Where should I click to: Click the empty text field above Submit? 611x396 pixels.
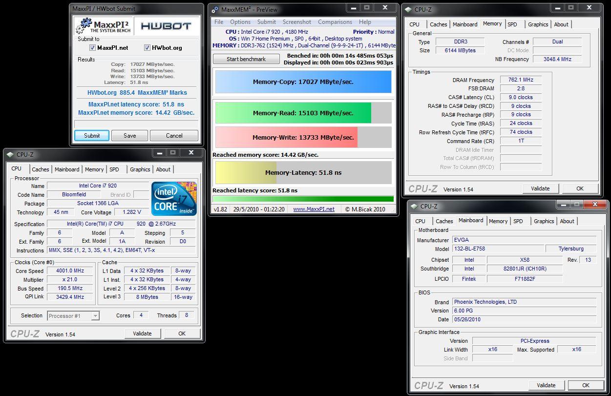[136, 124]
